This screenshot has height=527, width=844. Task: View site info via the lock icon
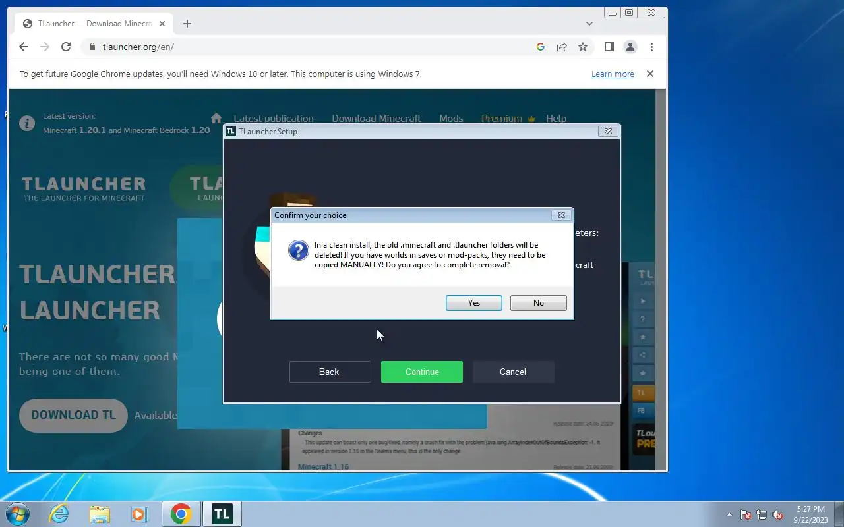(x=92, y=47)
